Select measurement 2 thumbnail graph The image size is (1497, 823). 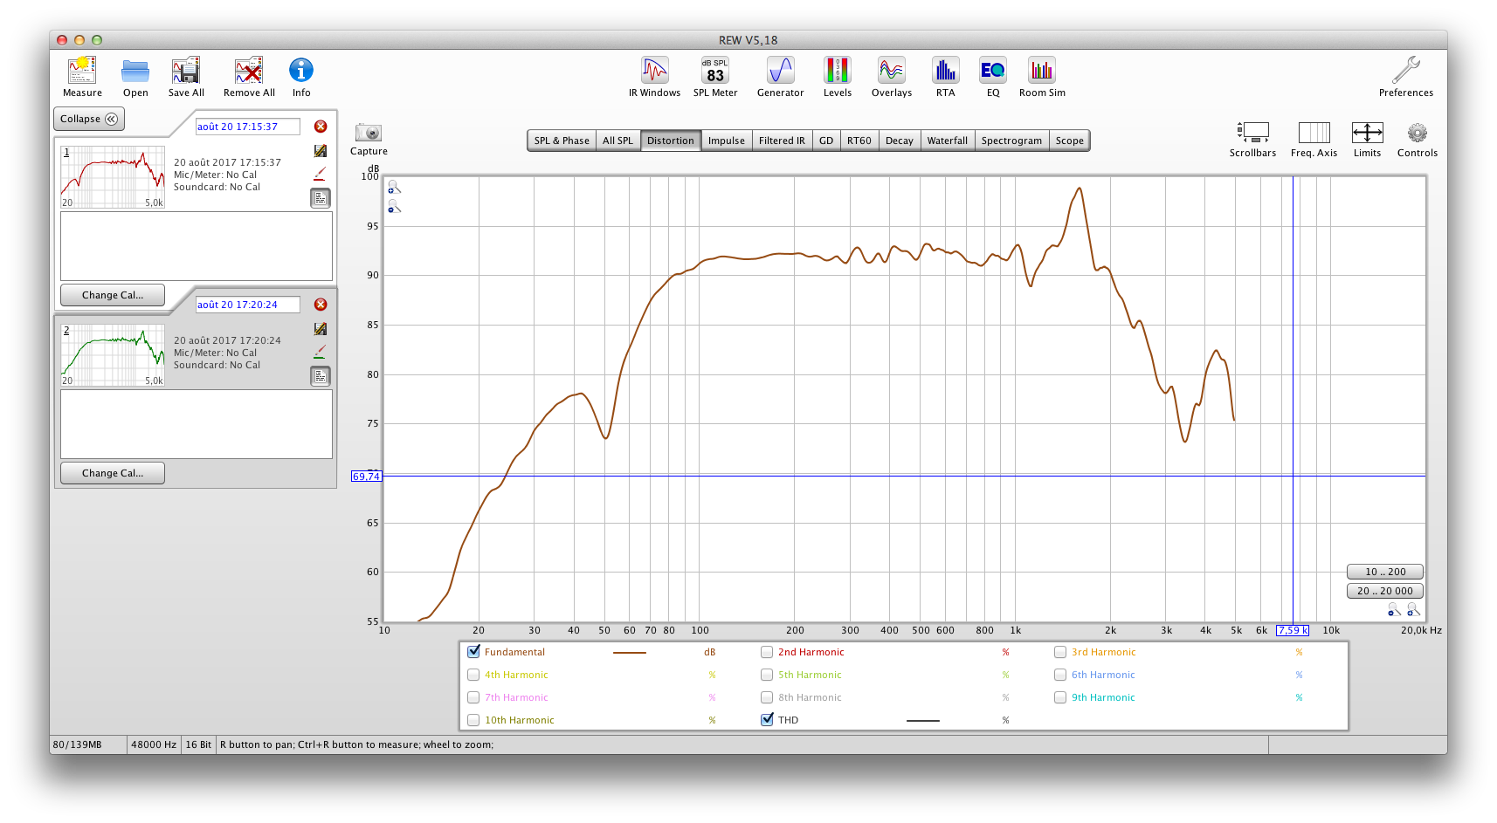(x=113, y=356)
